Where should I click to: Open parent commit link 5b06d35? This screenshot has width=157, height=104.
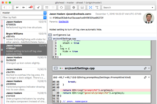63,22
